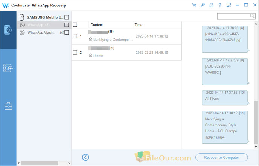Select WhatsApp (2) tree item

(x=44, y=25)
